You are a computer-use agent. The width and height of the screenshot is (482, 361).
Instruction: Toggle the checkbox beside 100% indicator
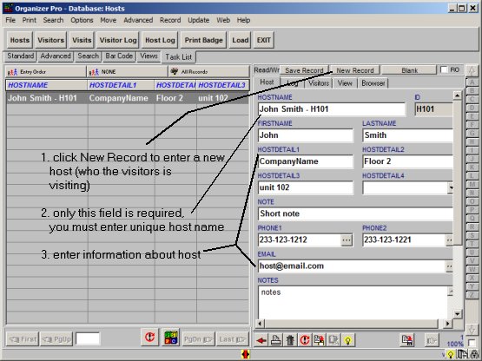tap(472, 343)
